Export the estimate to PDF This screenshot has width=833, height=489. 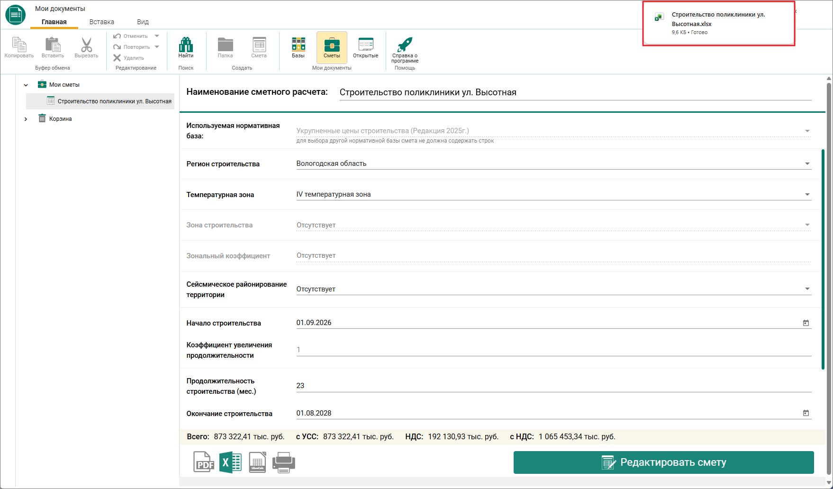(204, 462)
